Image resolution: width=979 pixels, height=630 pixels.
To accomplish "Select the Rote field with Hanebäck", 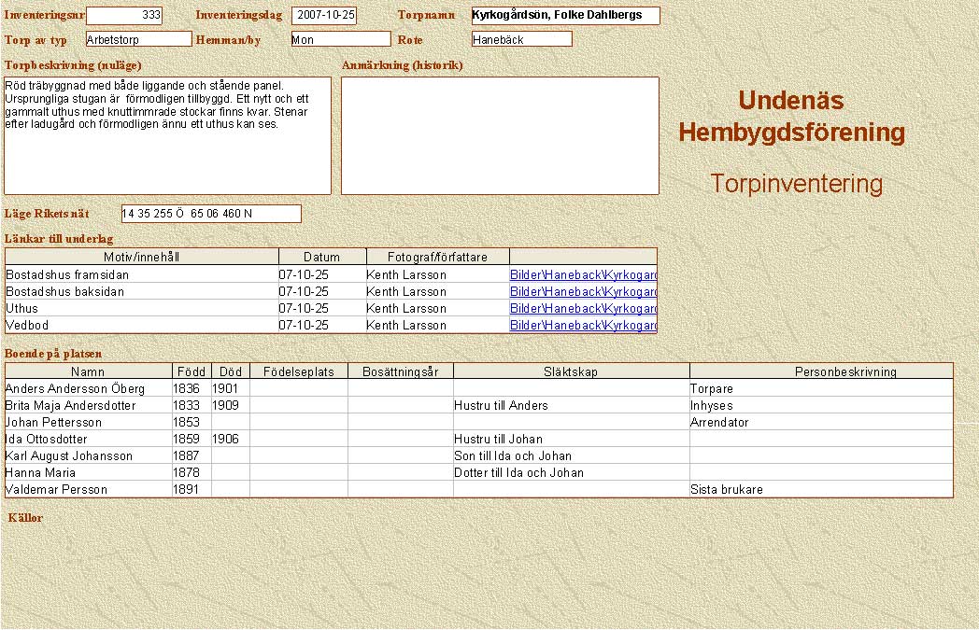I will coord(522,39).
